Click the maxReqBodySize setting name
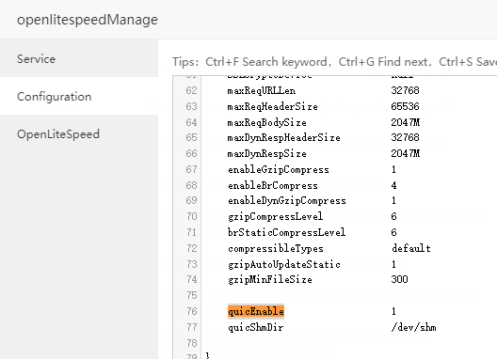 click(267, 122)
